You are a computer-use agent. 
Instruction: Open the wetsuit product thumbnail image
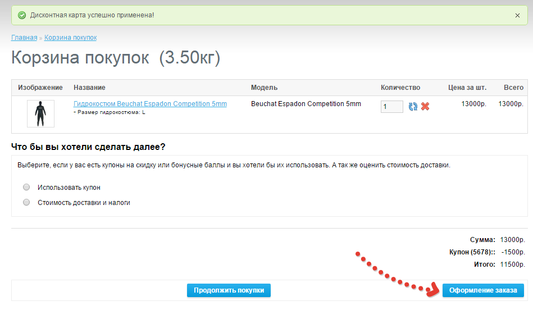[40, 113]
